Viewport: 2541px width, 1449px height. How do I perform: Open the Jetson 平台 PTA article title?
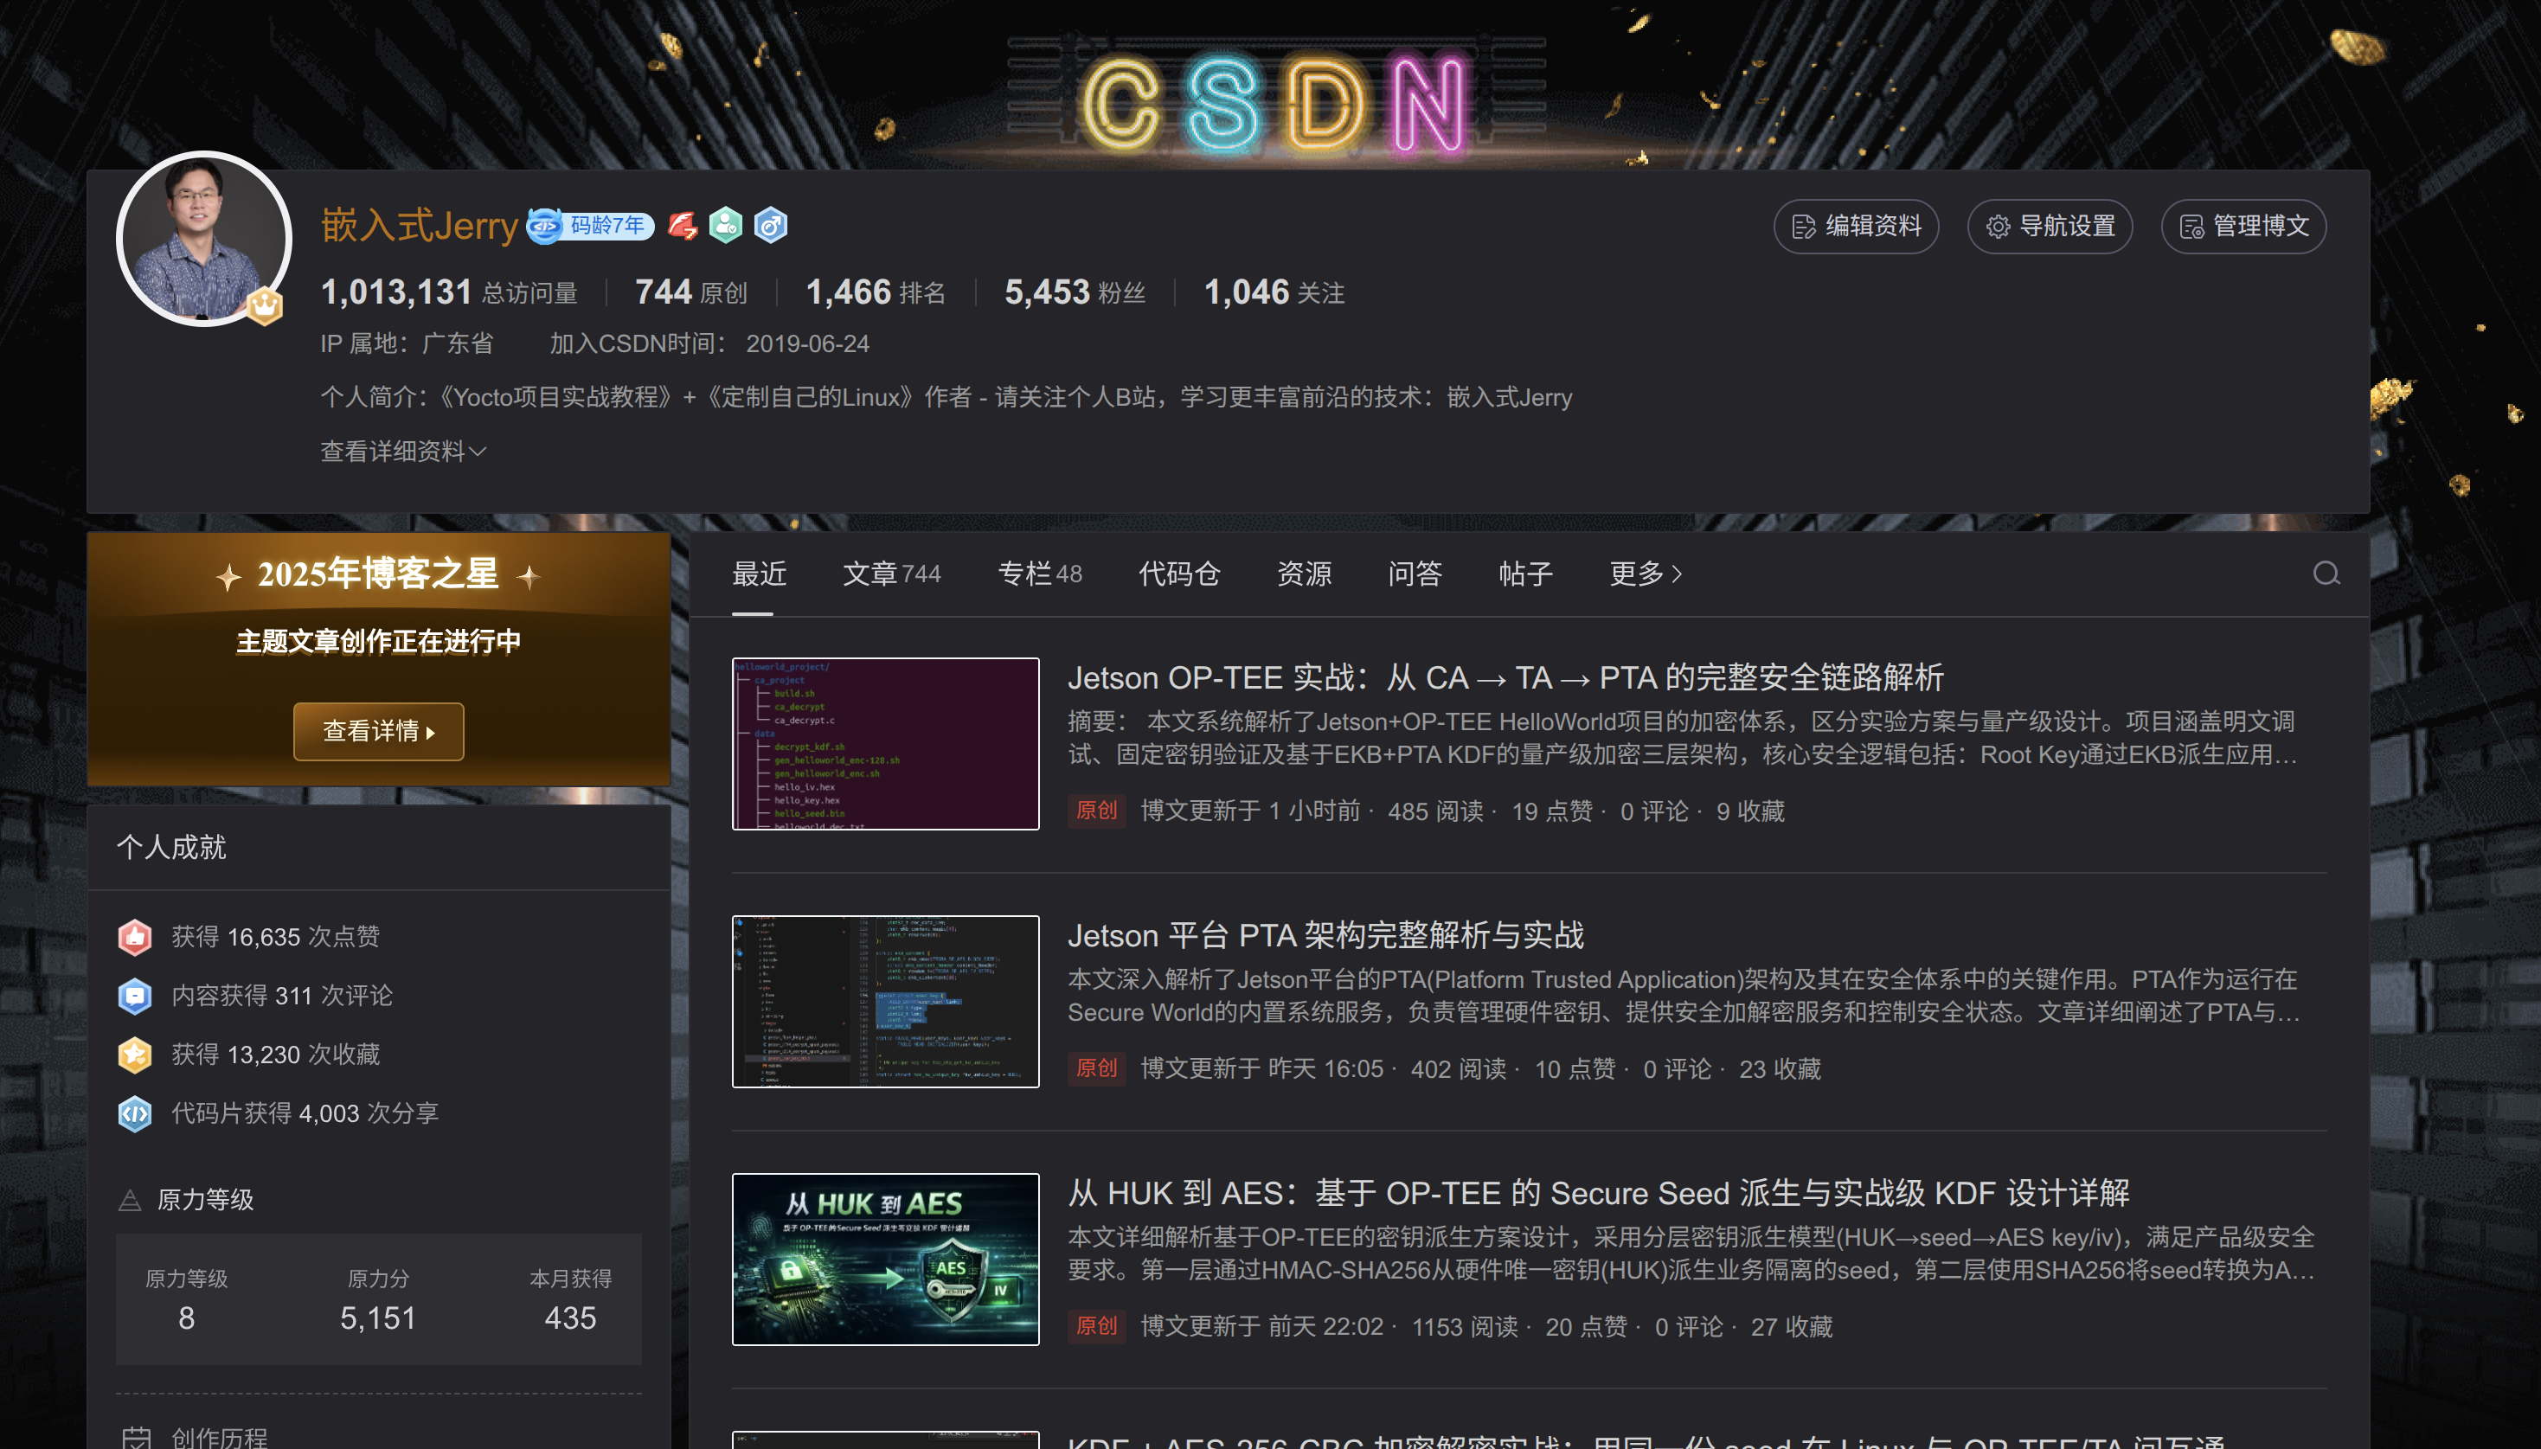[x=1325, y=934]
